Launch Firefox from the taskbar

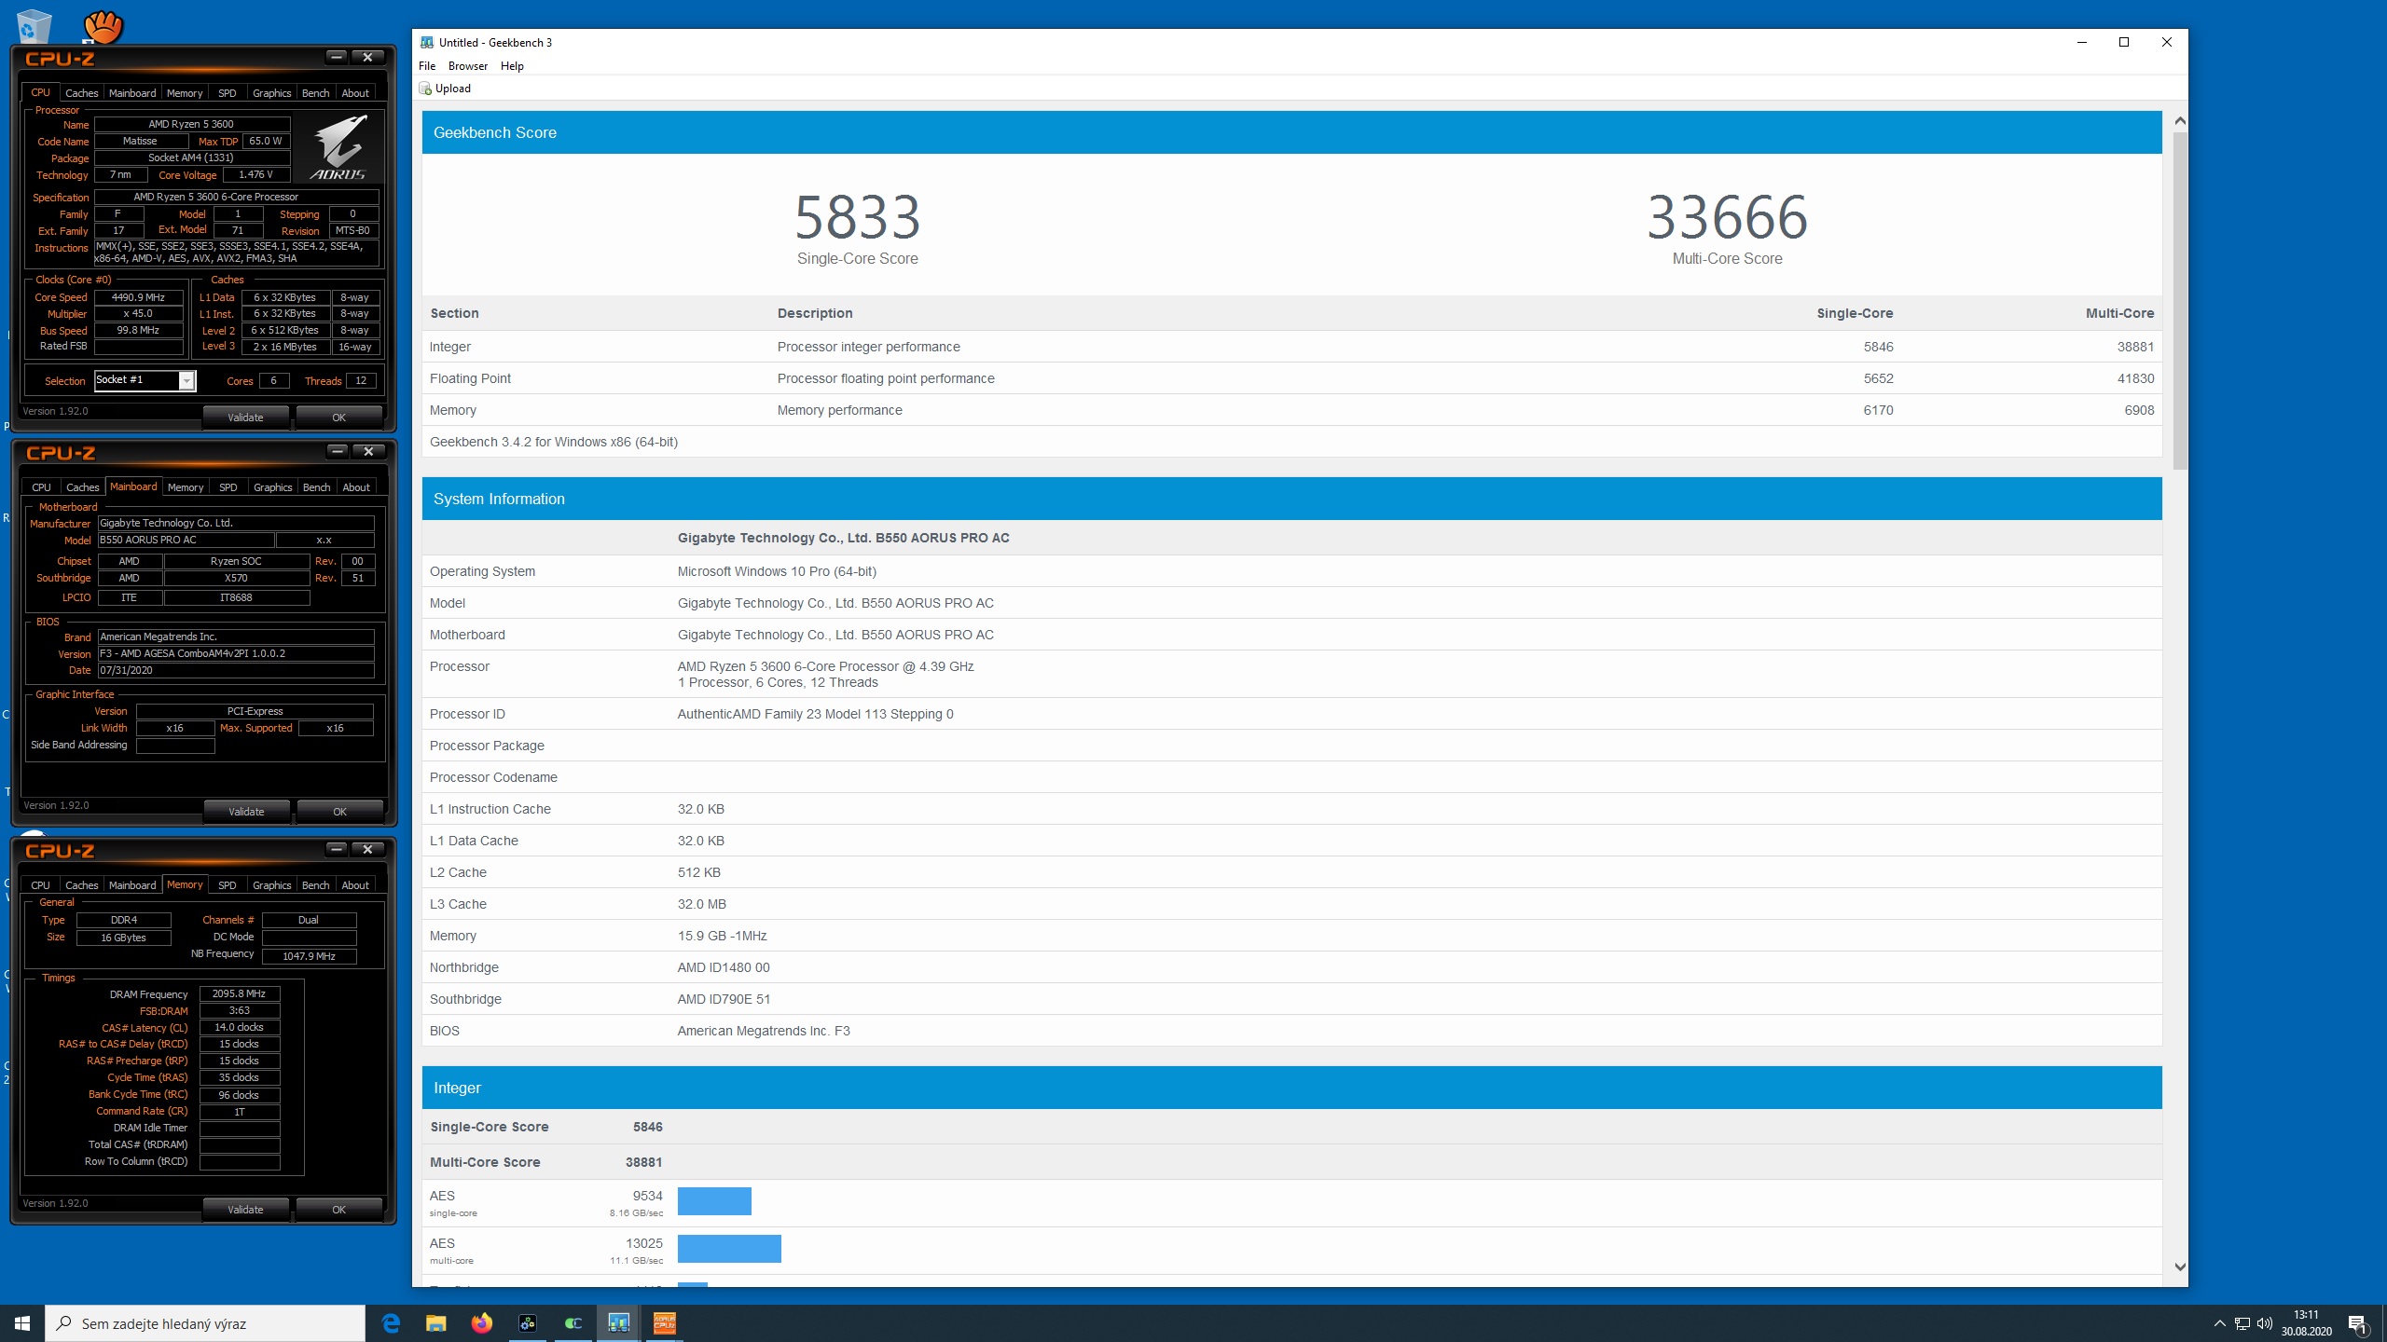(x=482, y=1323)
